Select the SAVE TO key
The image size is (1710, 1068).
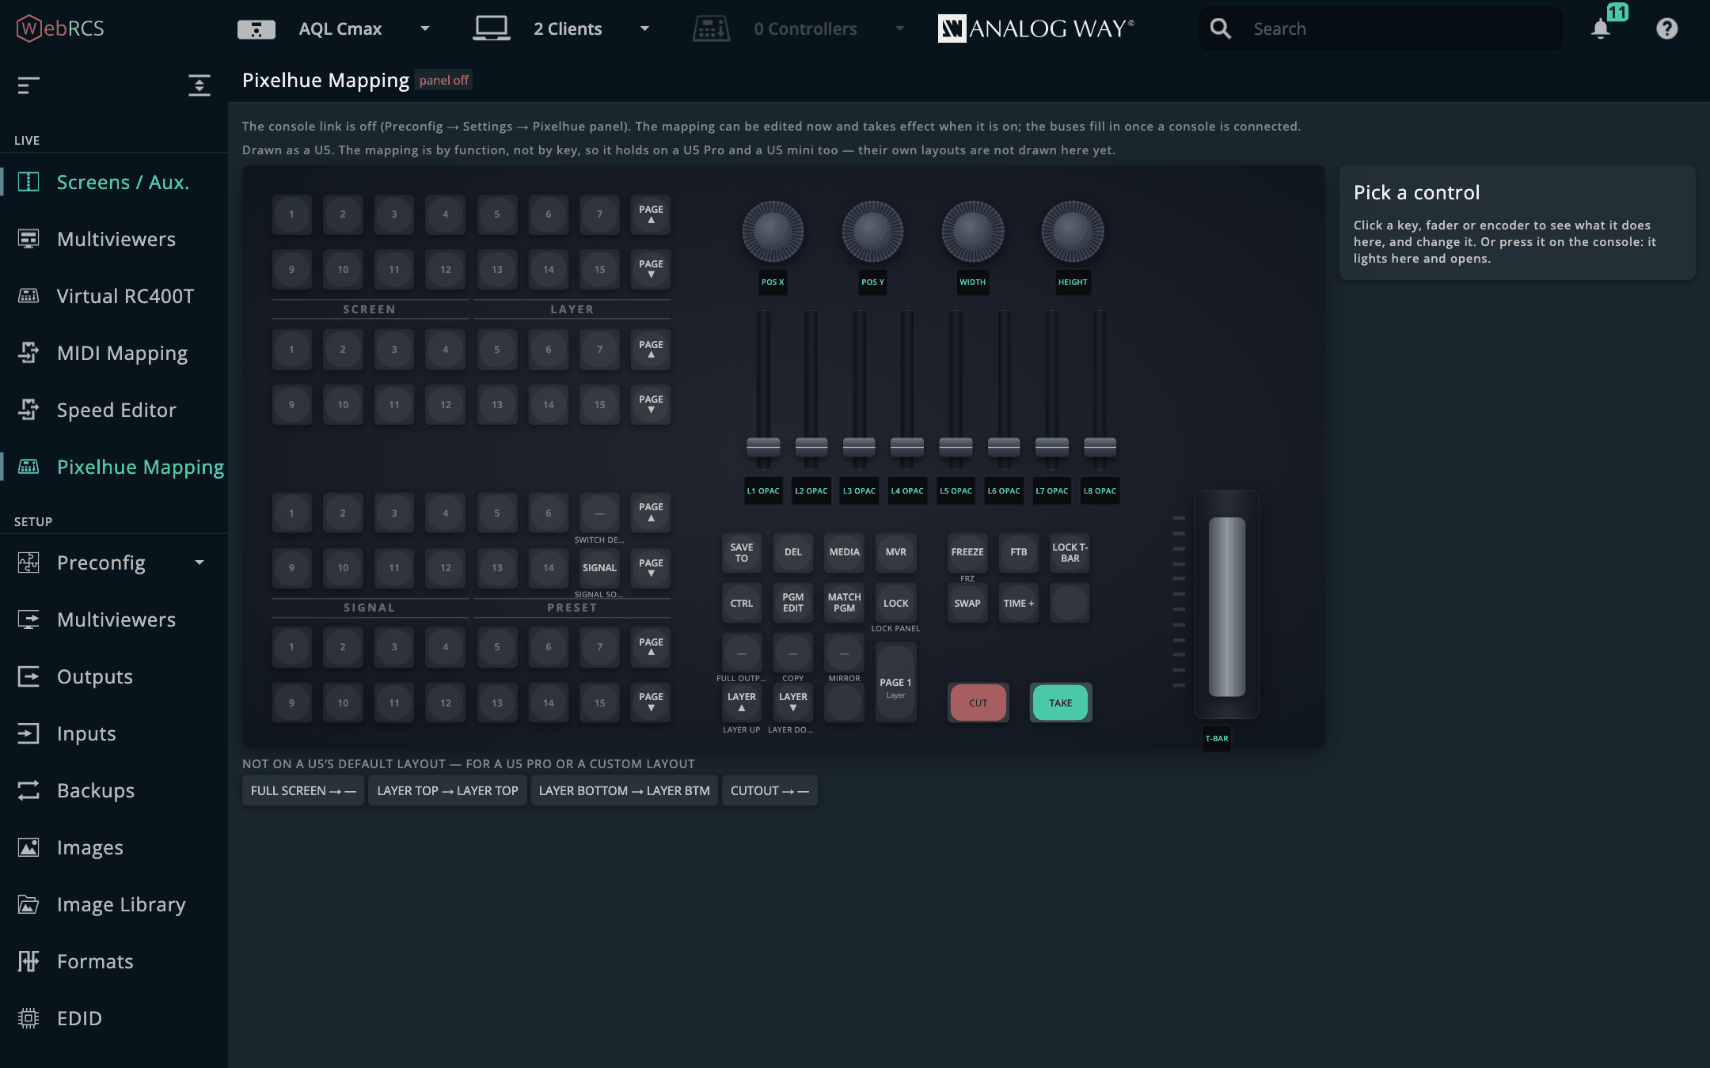[742, 552]
